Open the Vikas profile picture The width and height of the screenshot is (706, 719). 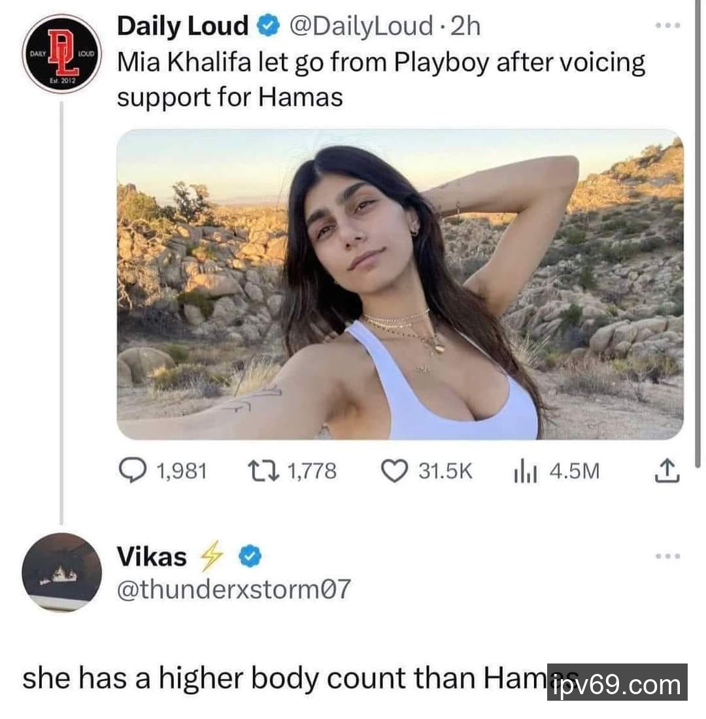[x=61, y=572]
